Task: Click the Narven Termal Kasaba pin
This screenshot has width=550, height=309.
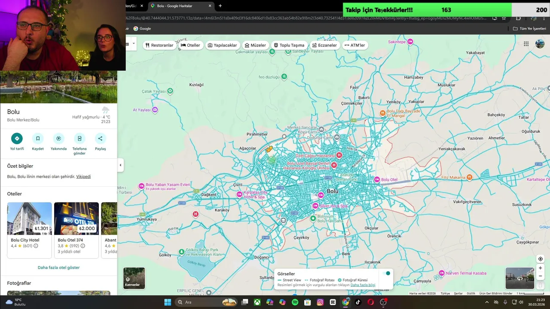Action: click(x=442, y=273)
